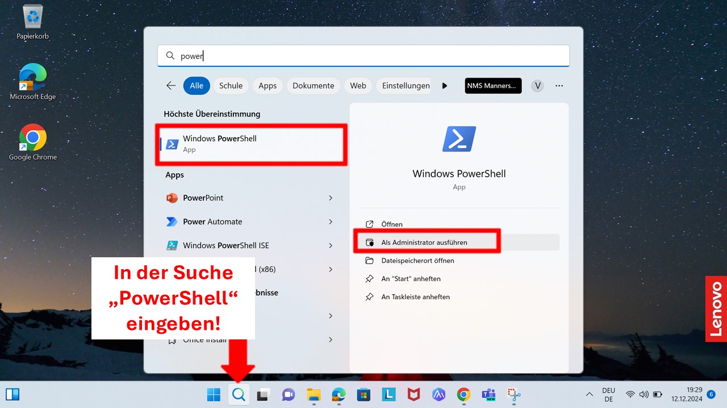Select the Einstellungen filter tab
This screenshot has width=727, height=408.
pos(404,86)
